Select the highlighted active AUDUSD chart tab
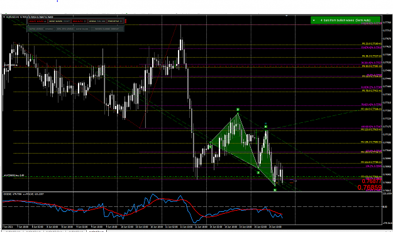393x232 pixels. tap(96, 231)
